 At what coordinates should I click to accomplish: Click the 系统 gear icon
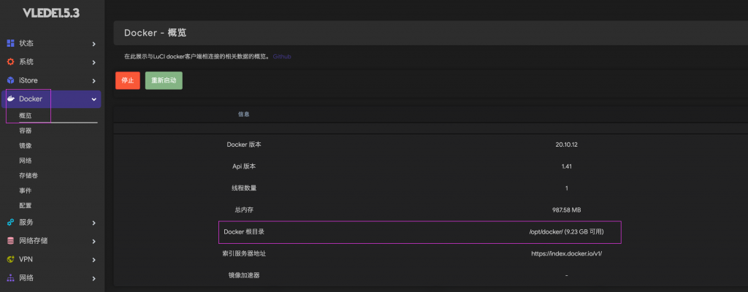tap(10, 62)
